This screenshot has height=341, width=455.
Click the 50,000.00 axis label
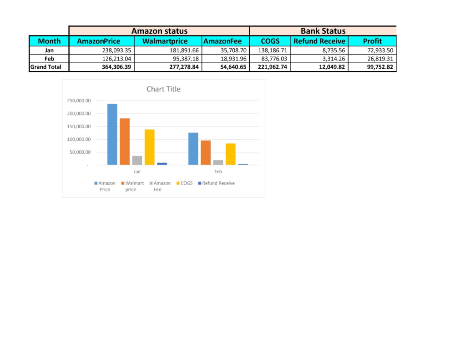tap(80, 152)
